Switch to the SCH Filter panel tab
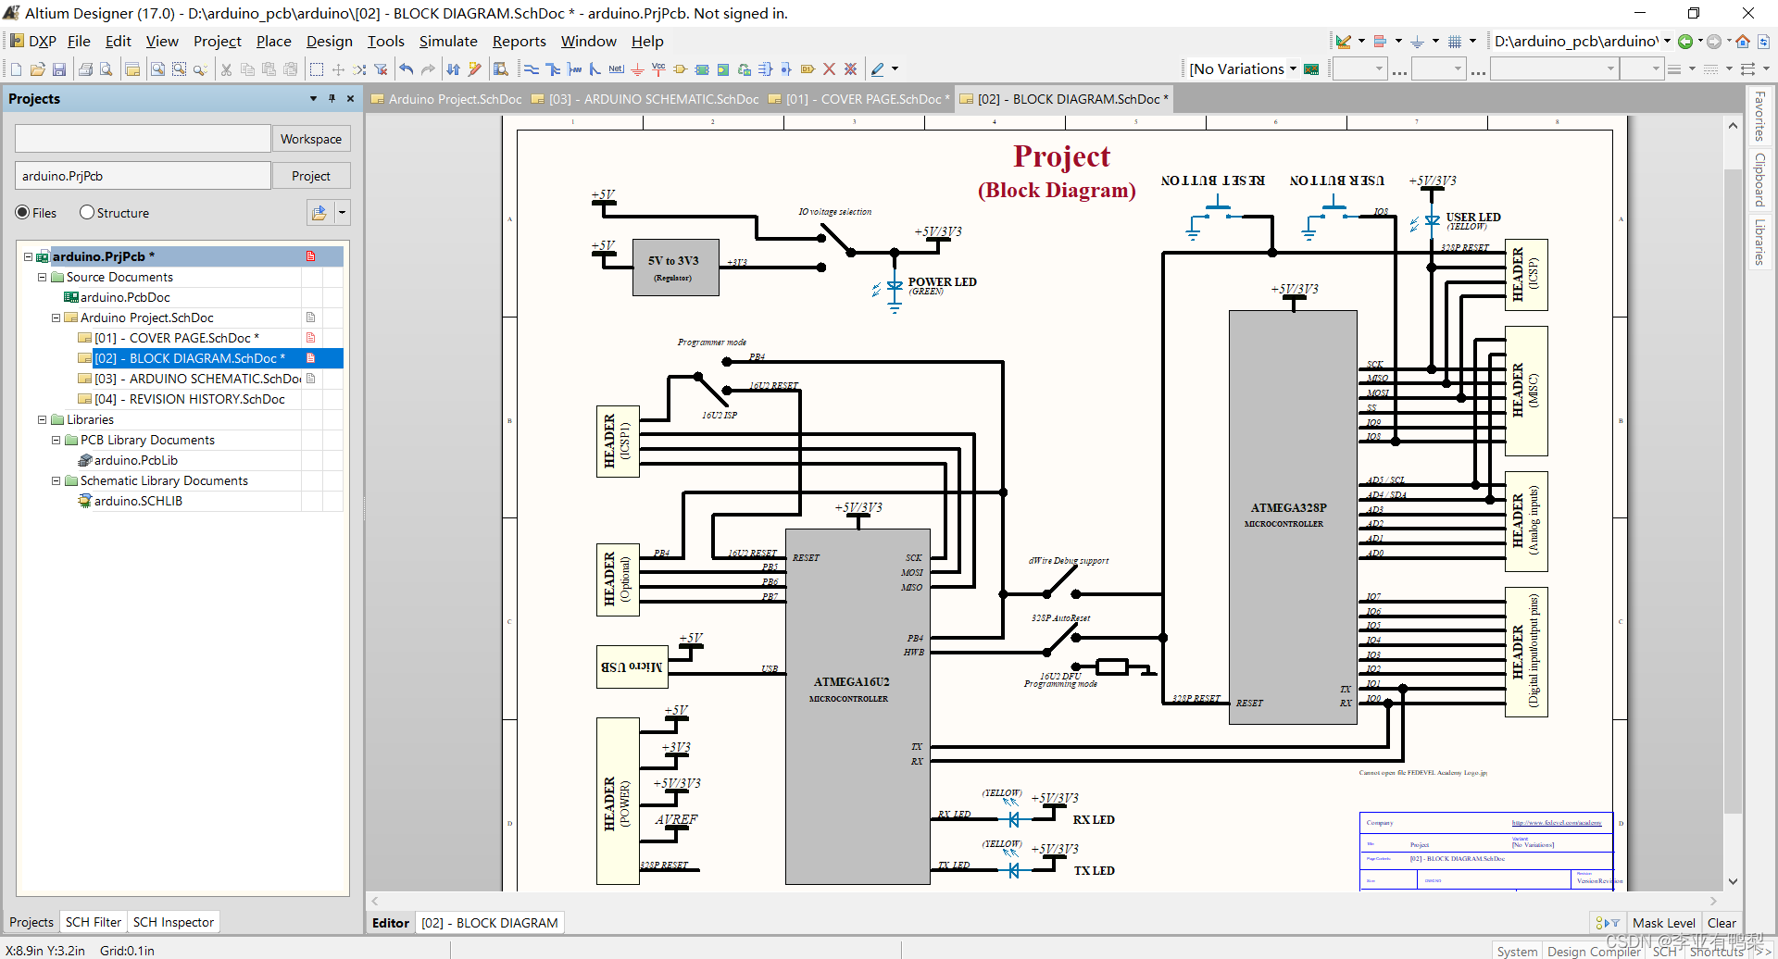The width and height of the screenshot is (1778, 959). pyautogui.click(x=93, y=922)
